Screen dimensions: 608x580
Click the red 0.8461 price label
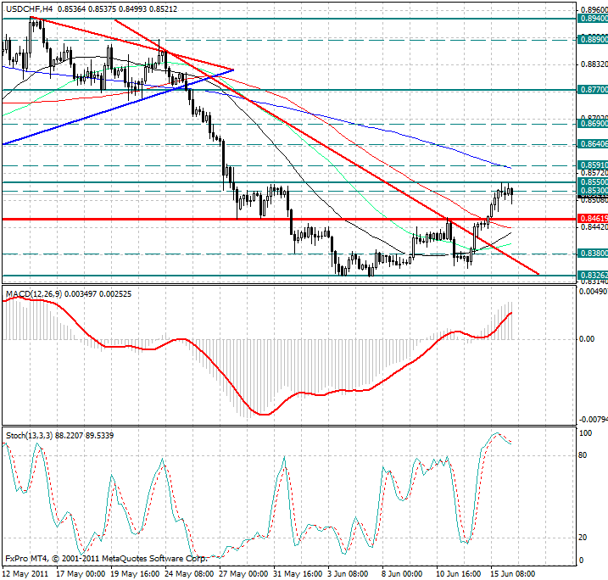(593, 219)
